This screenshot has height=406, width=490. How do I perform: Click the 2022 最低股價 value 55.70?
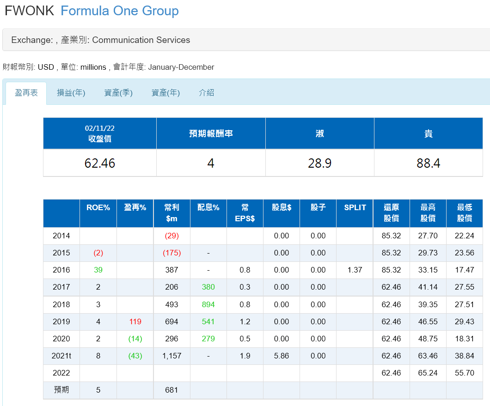tap(465, 373)
